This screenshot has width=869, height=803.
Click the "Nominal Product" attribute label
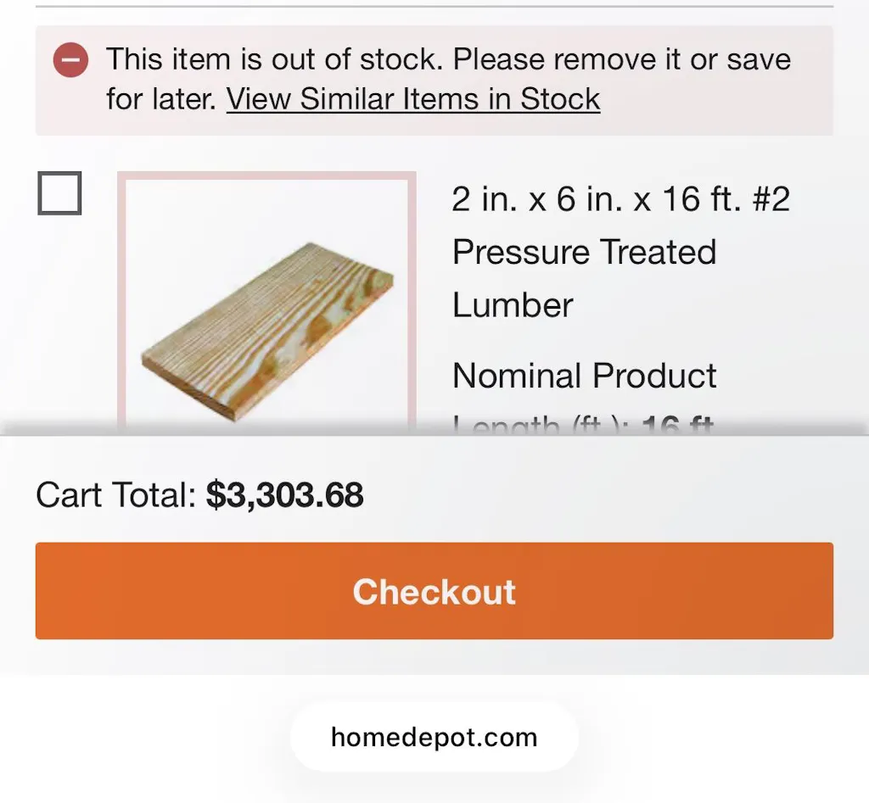pos(584,376)
